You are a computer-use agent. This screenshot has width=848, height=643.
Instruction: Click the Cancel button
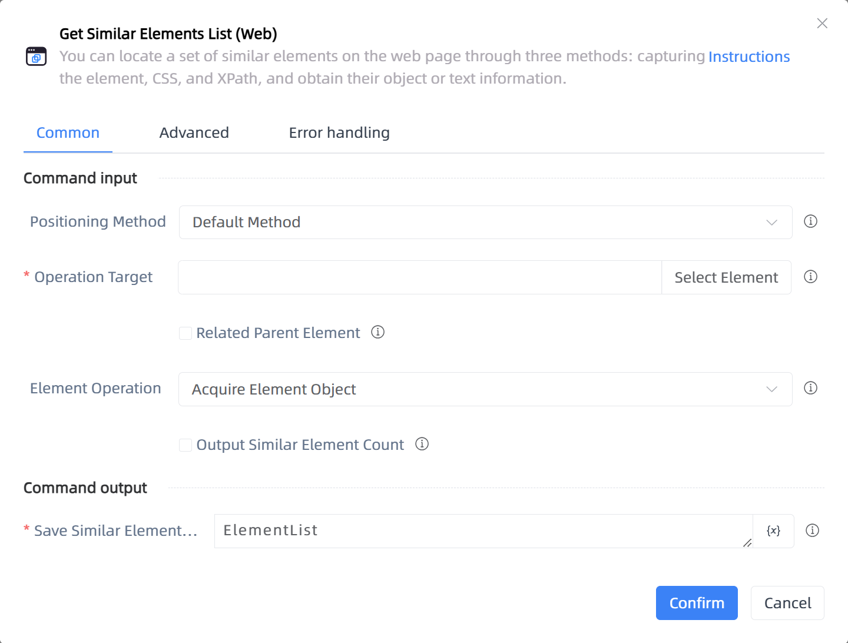(787, 603)
